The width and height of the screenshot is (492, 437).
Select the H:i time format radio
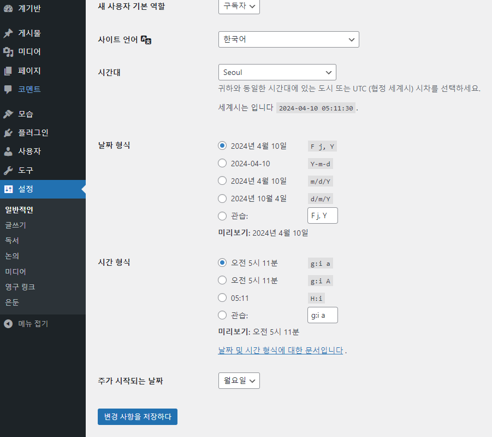(222, 298)
